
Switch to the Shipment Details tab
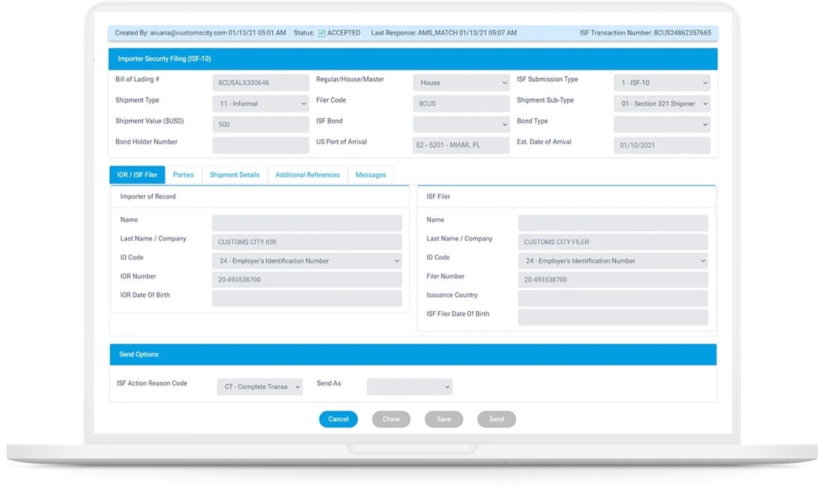(x=234, y=175)
